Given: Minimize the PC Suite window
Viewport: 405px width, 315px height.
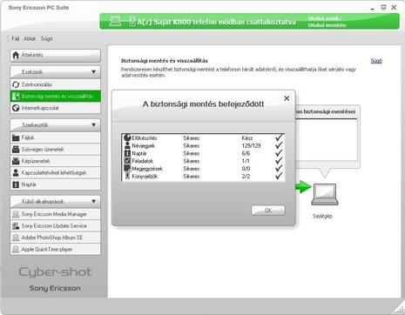Looking at the screenshot, I should [x=373, y=9].
